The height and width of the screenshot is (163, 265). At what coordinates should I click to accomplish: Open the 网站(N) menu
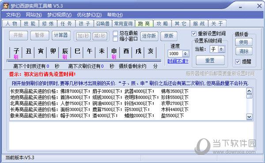34,15
